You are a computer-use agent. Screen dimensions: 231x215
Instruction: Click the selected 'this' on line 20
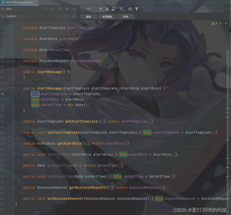(35, 94)
